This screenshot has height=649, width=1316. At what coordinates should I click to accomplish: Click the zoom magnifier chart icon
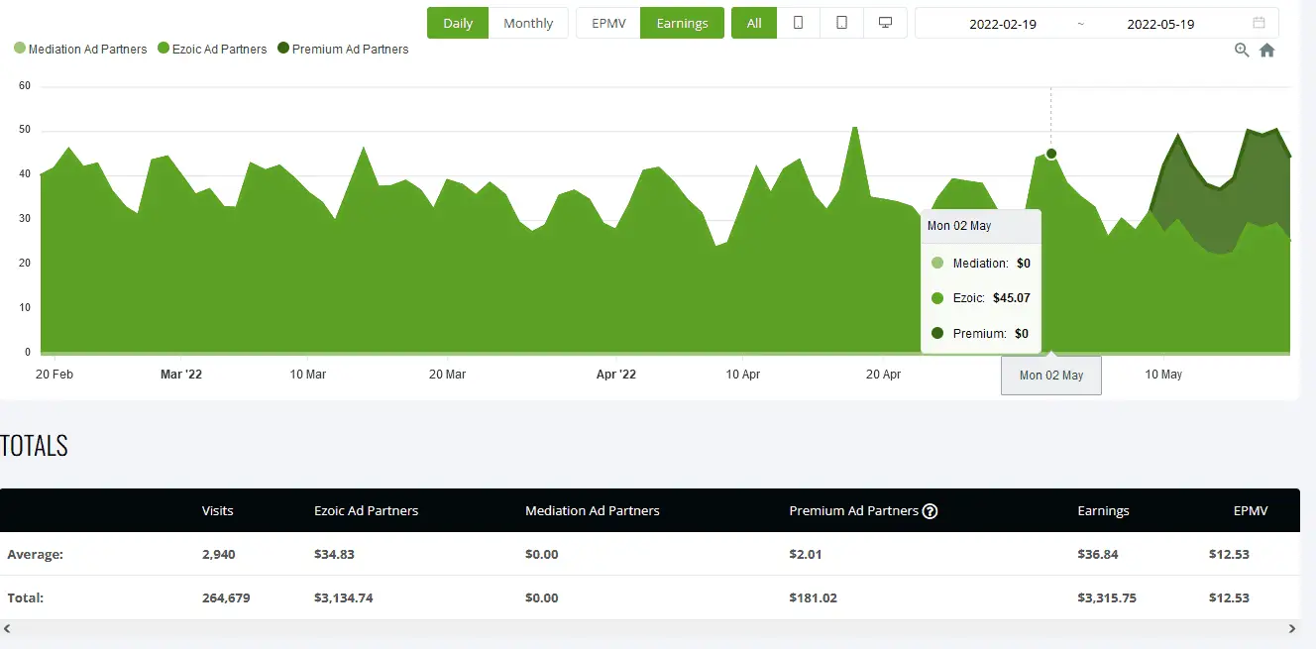click(x=1242, y=51)
